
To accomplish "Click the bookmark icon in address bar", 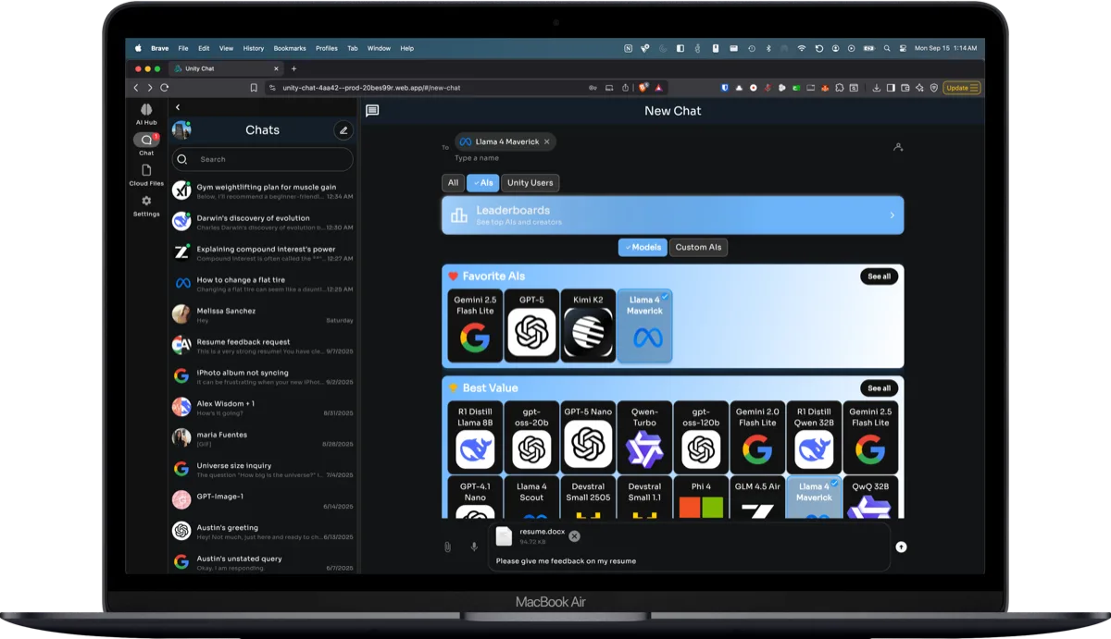I will click(x=254, y=88).
